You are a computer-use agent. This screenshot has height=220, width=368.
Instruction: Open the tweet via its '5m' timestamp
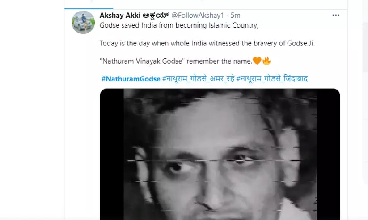(x=235, y=16)
